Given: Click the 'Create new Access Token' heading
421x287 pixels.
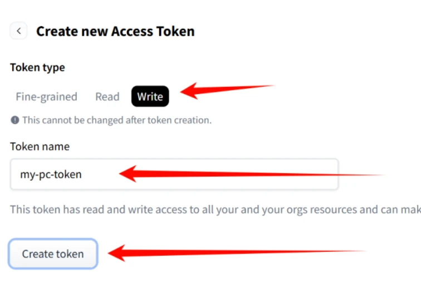Looking at the screenshot, I should (115, 31).
